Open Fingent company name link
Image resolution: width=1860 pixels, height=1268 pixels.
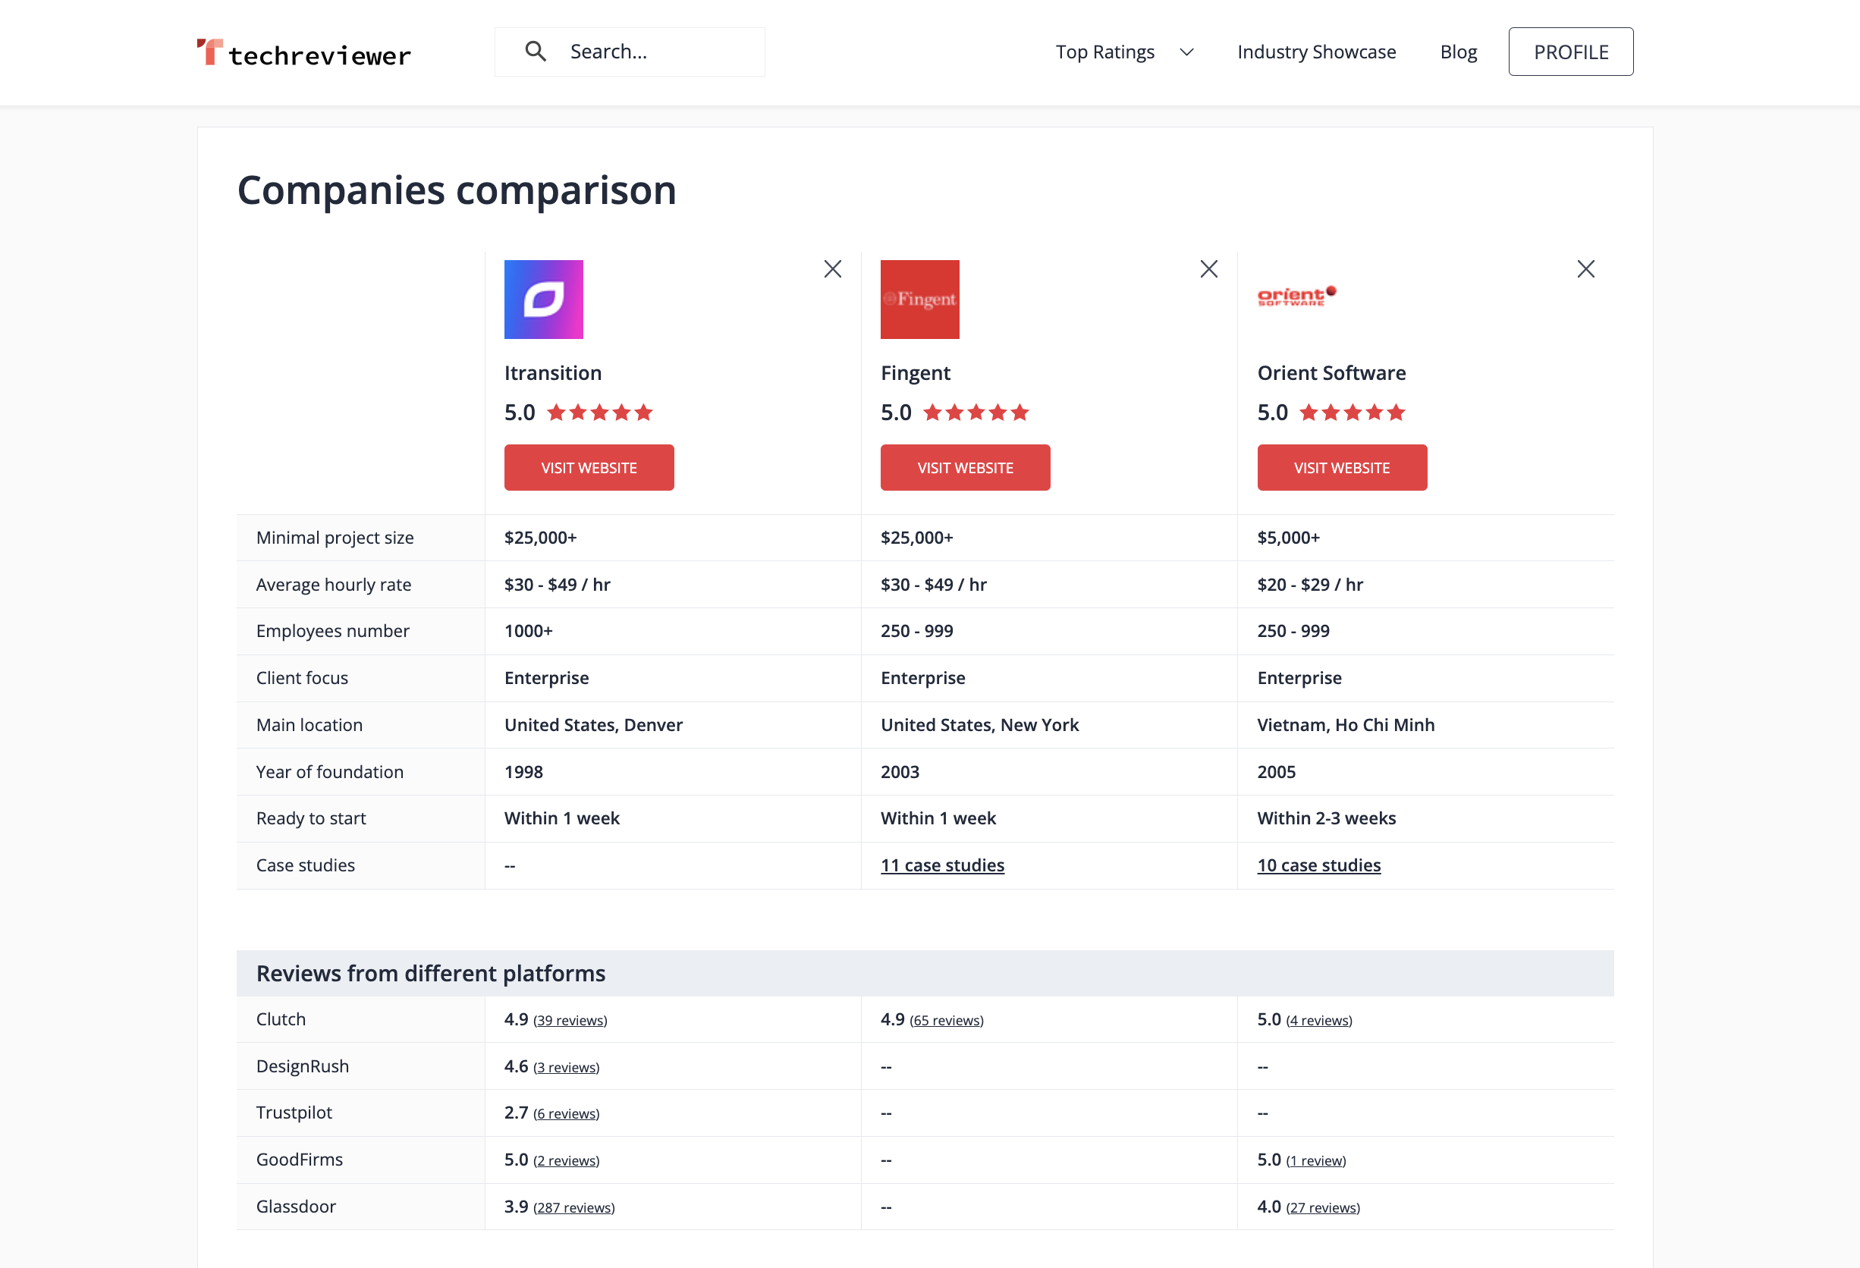click(x=916, y=373)
